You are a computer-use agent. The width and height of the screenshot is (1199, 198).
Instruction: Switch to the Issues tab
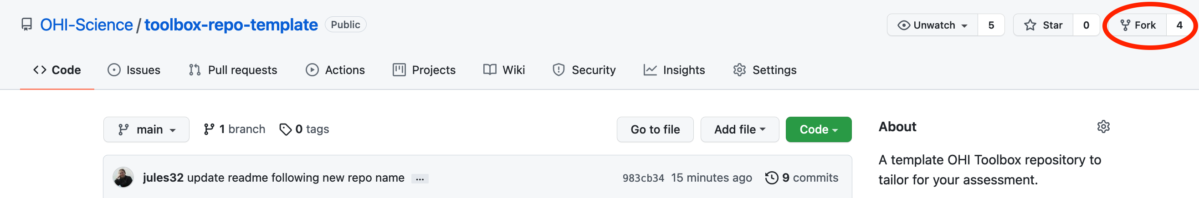[134, 70]
